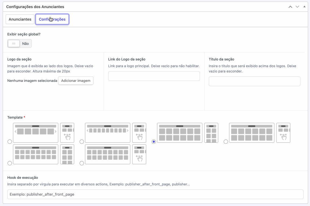This screenshot has height=206, width=310.
Task: Collapse the panel using the triangle toggle
Action: pos(304,7)
